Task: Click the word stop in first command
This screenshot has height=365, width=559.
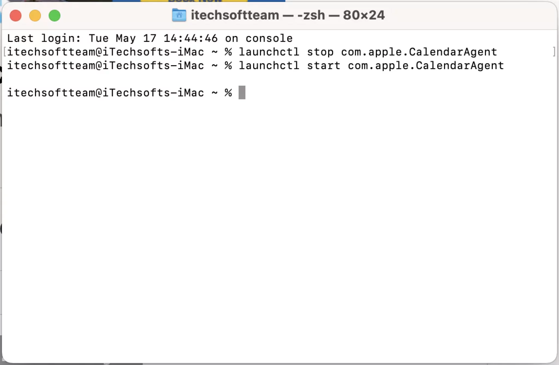Action: (x=320, y=52)
